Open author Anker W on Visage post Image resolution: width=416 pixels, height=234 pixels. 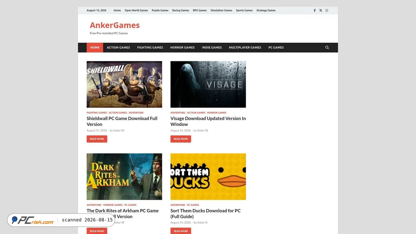point(203,130)
